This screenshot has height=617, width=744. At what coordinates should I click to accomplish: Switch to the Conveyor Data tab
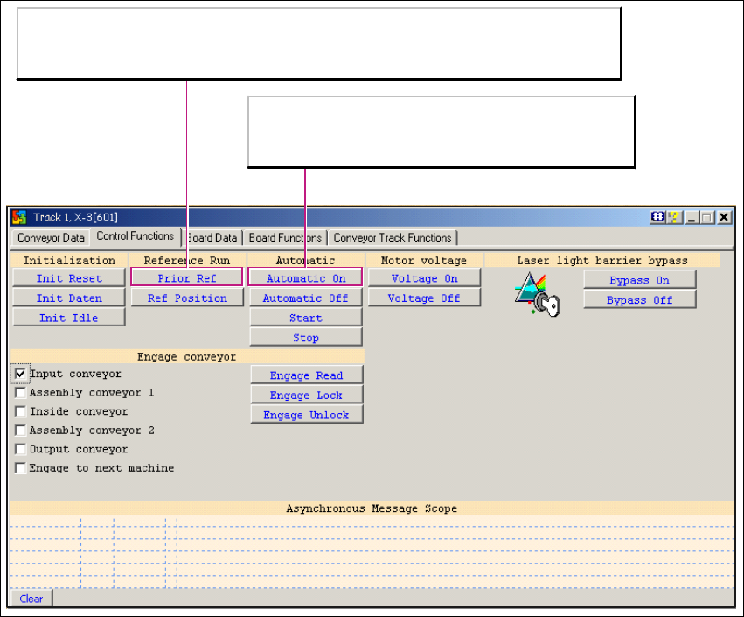(52, 237)
